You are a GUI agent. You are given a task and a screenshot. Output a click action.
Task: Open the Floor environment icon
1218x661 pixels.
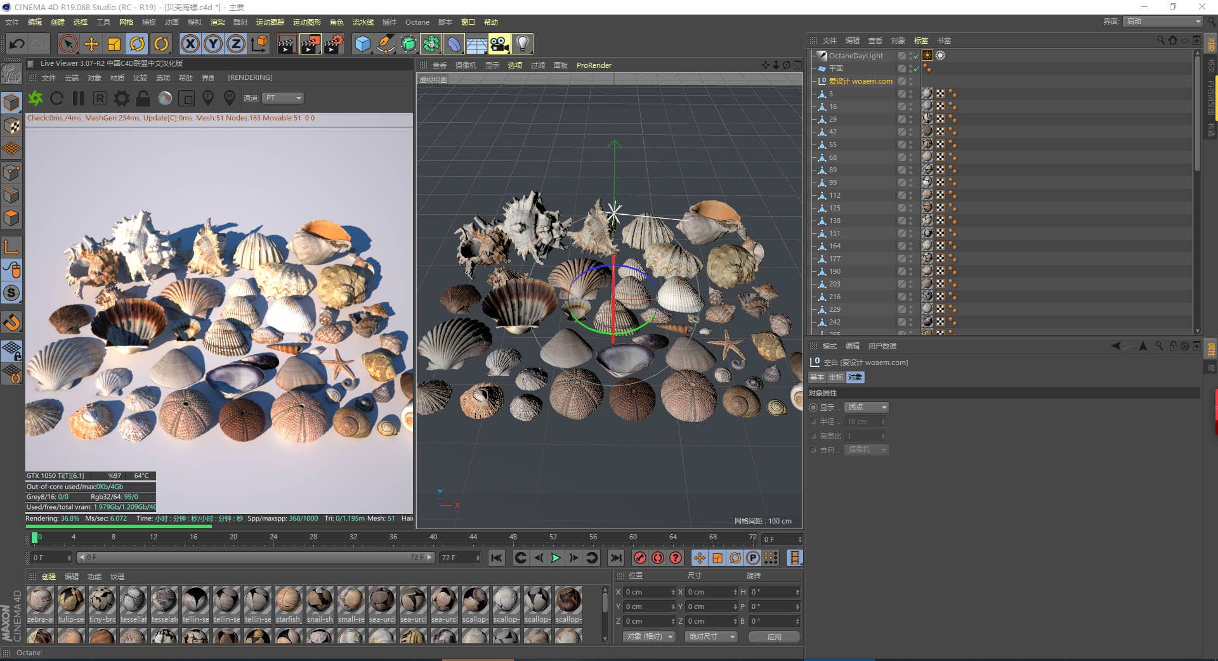(477, 44)
